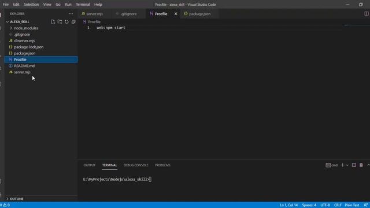
Task: Click the New Folder icon in Explorer
Action: click(60, 22)
